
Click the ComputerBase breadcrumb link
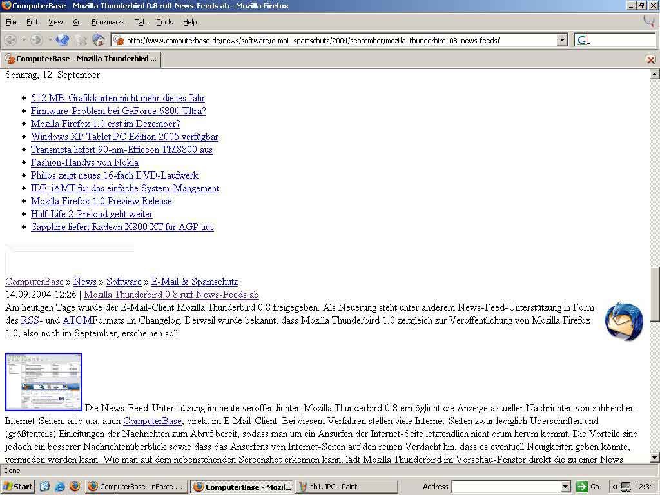pos(34,282)
